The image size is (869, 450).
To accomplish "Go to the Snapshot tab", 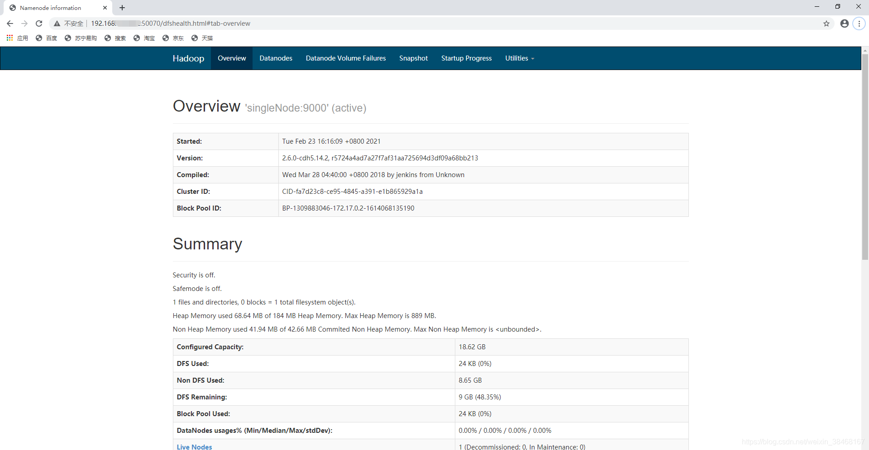I will [413, 58].
